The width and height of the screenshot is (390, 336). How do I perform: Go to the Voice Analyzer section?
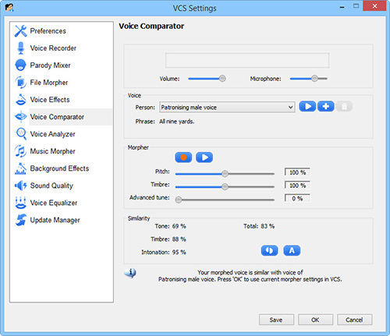coord(52,134)
